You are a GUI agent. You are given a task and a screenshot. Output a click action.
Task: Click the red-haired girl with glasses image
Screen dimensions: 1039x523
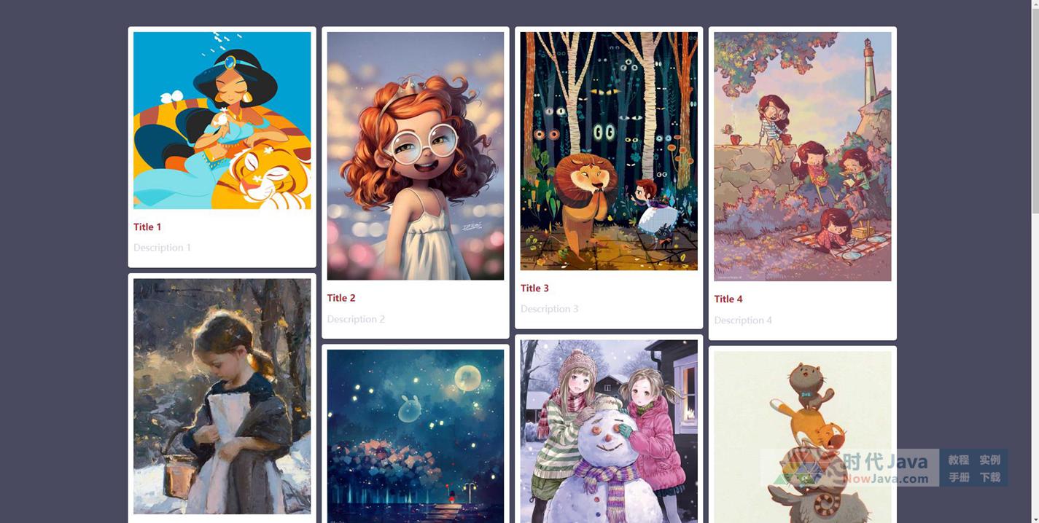pyautogui.click(x=415, y=156)
